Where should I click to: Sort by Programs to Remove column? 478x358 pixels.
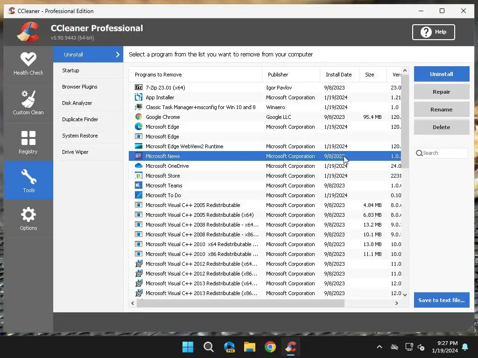195,75
